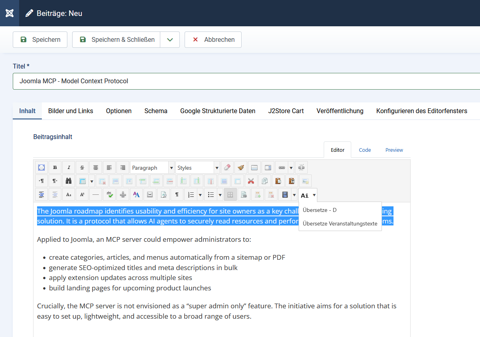Screen dimensions: 480x337
Task: Toggle visible paragraph marks
Action: click(x=177, y=194)
